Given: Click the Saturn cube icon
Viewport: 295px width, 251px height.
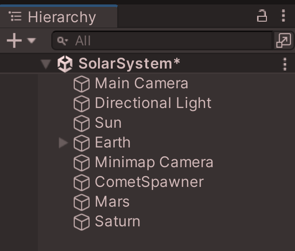Looking at the screenshot, I should click(81, 222).
